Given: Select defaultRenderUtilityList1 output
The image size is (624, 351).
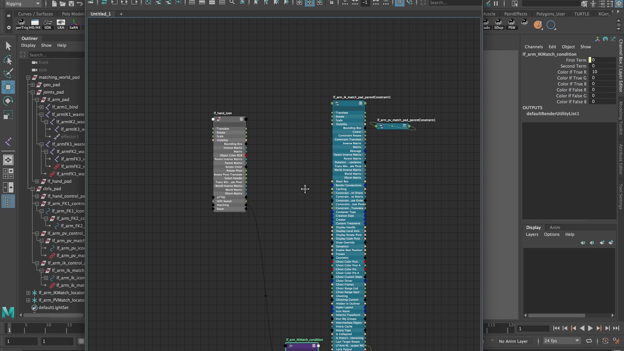Looking at the screenshot, I should [x=553, y=114].
